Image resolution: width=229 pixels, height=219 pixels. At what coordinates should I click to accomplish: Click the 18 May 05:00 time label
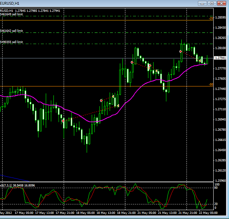[x=85, y=213]
